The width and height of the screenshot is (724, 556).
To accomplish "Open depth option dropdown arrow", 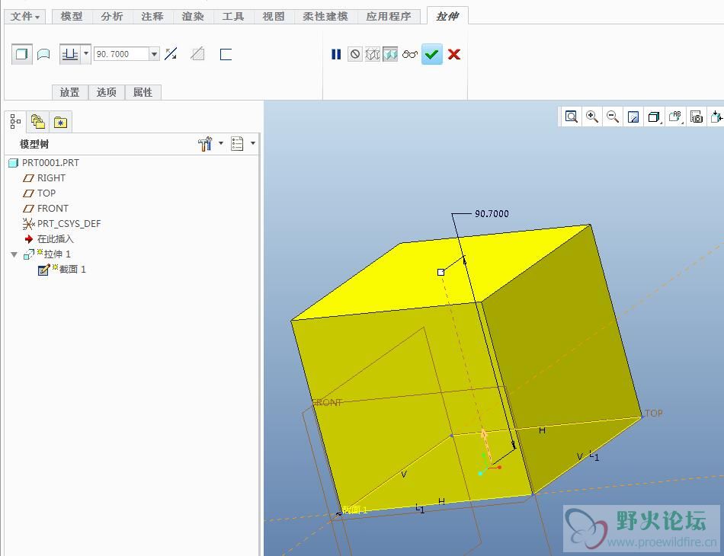I will [86, 53].
